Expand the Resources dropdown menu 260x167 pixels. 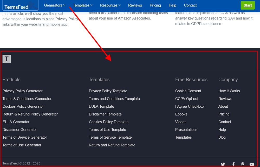pos(110,5)
